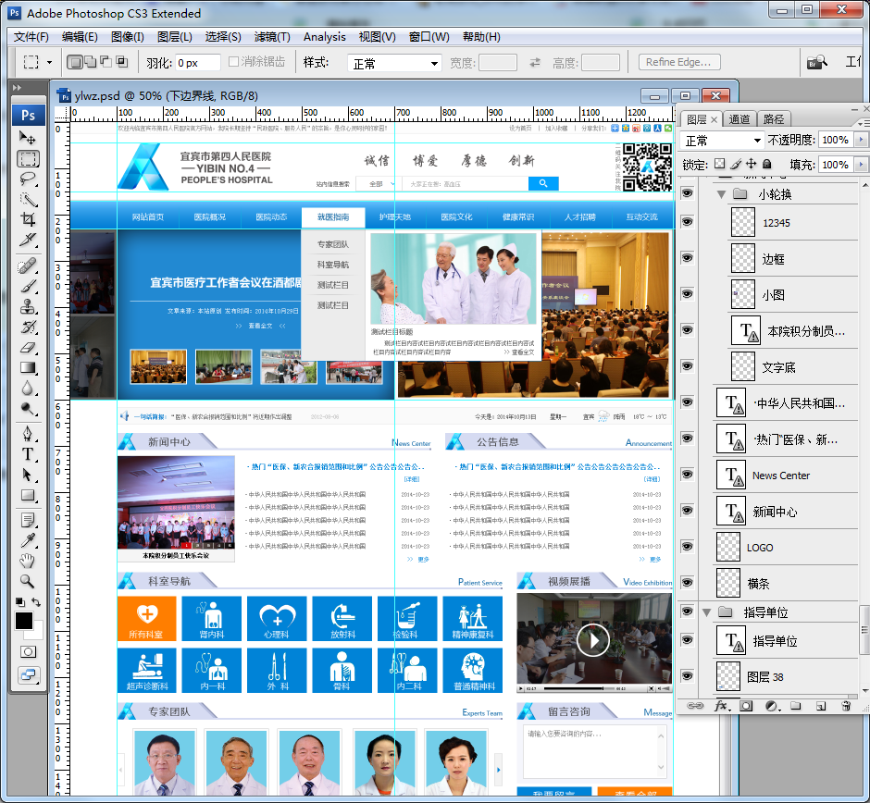Open Layer Style fx menu in Layers panel
870x803 pixels.
pos(722,706)
